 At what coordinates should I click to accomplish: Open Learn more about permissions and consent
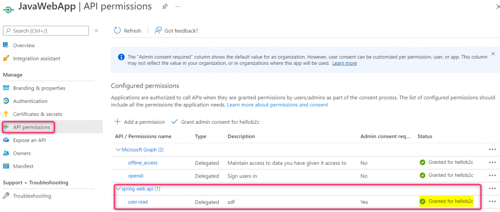pyautogui.click(x=277, y=105)
